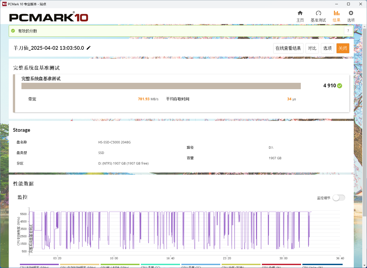Click the green GPU core clock legend bar
The image size is (367, 268).
(x=120, y=264)
